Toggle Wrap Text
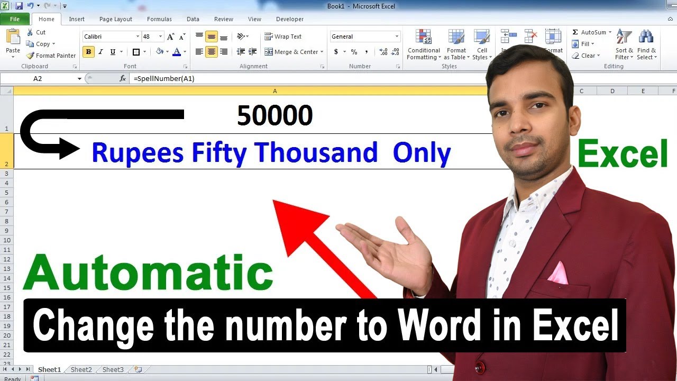The image size is (677, 381). tap(283, 37)
